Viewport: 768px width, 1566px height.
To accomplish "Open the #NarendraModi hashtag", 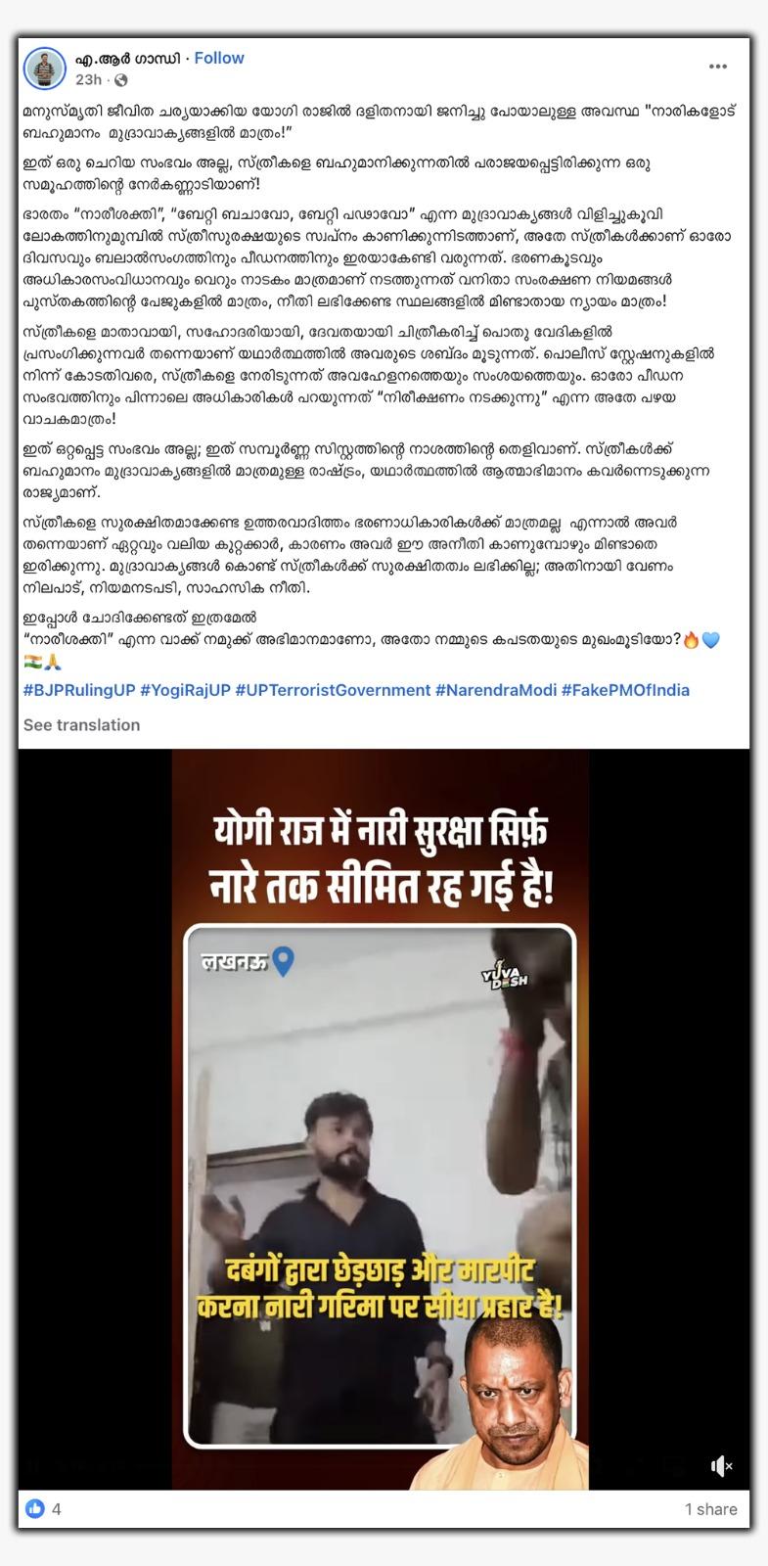I will [496, 690].
